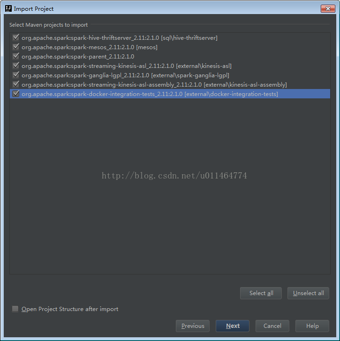Select row org.apache.spark:spark-parent_2.11:2.1.0

point(170,57)
